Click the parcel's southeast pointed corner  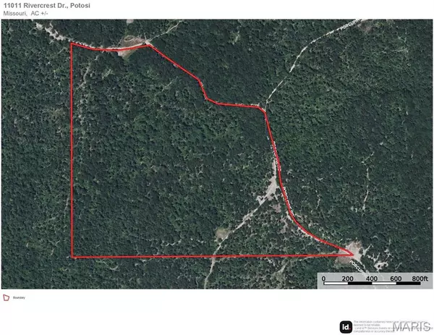click(353, 254)
